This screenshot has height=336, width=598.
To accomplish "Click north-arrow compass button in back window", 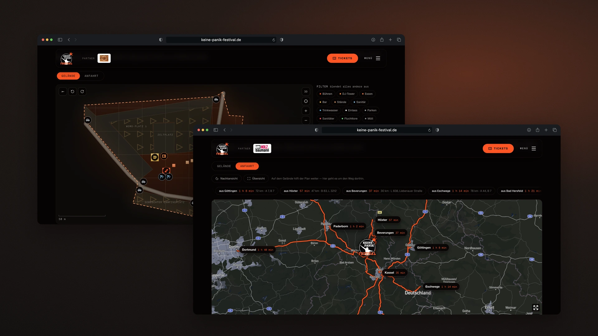I will pos(63,91).
